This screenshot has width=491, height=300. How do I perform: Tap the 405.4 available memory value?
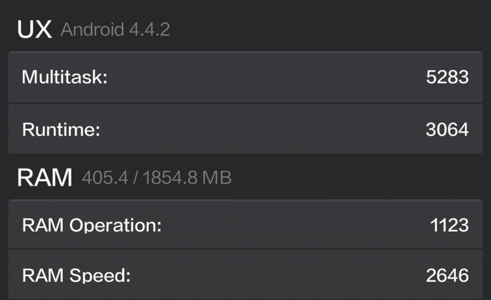pos(105,178)
